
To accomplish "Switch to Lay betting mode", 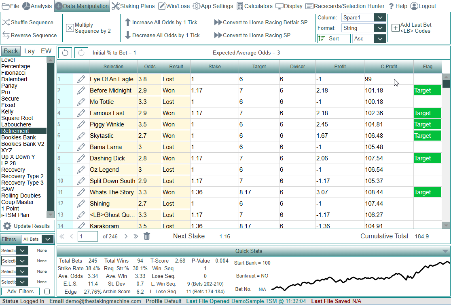I will pyautogui.click(x=30, y=51).
